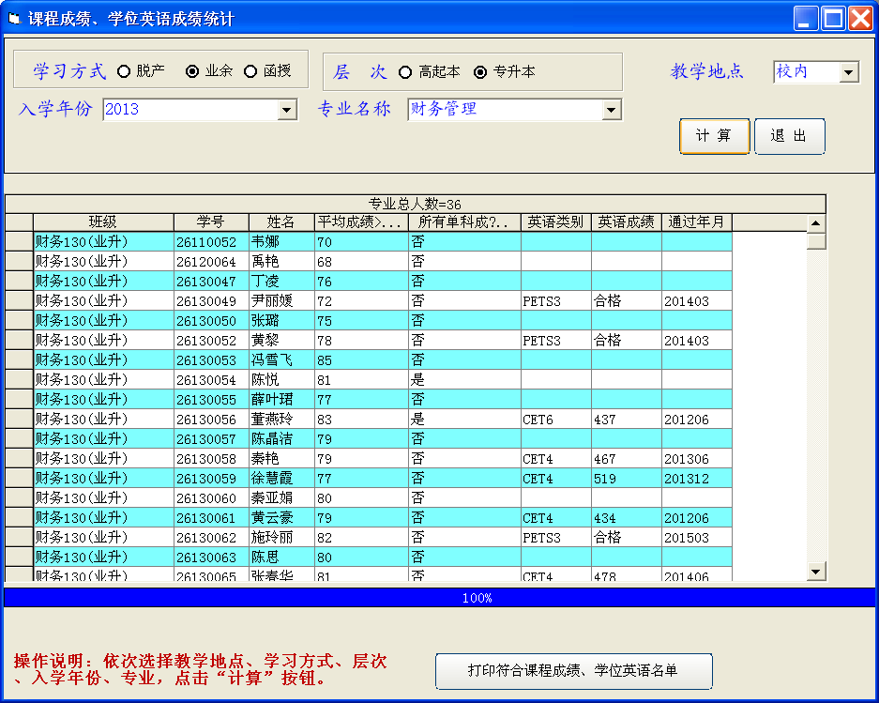This screenshot has height=703, width=879.
Task: Click the 学号 column header
Action: point(211,222)
